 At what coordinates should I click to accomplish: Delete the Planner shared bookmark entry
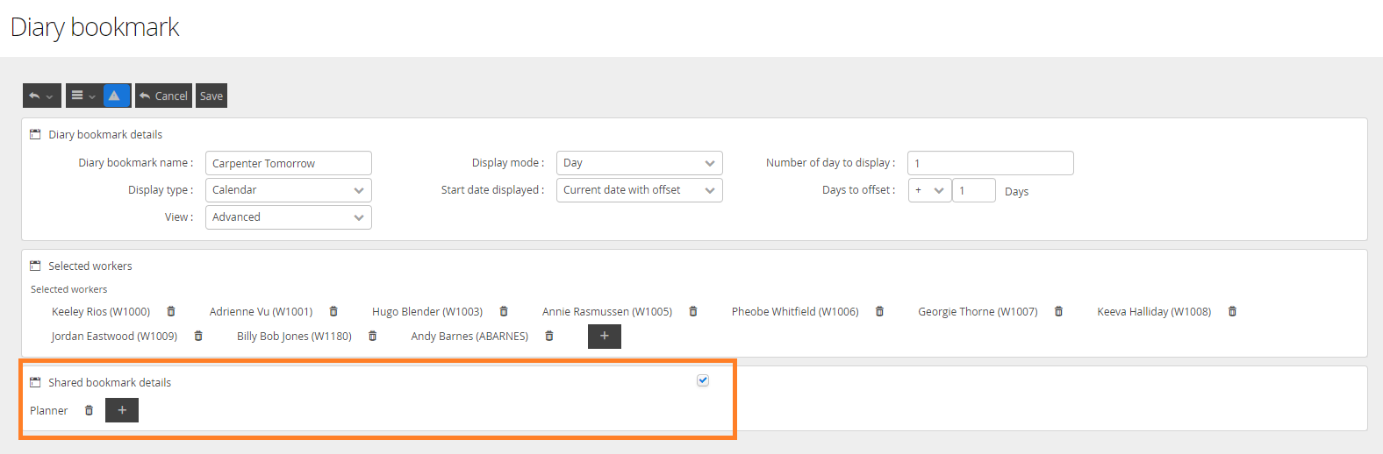pos(89,410)
